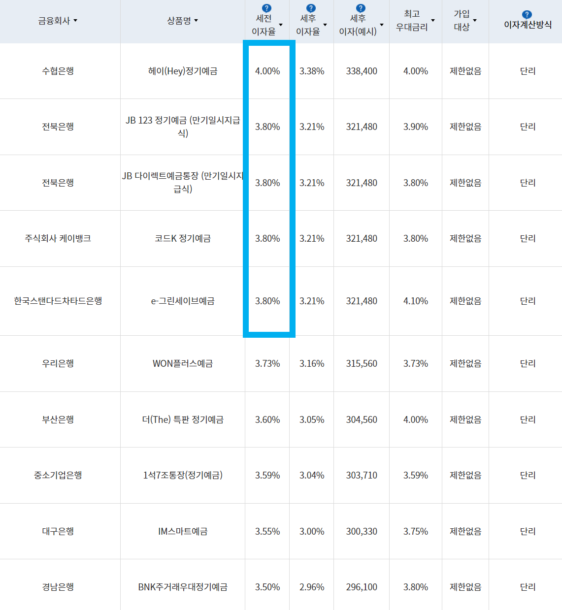Open help icon above 세후 이자(예시) header
The height and width of the screenshot is (610, 562).
pos(361,8)
